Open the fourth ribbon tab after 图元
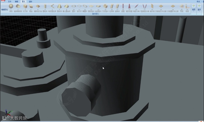 pyautogui.click(x=30, y=2)
